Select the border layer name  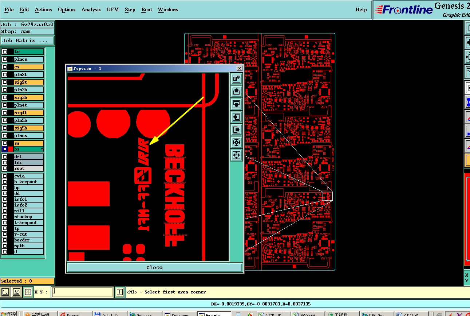coord(29,240)
